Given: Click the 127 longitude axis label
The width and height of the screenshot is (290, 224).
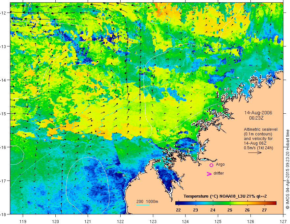Looking at the screenshot, I should 283,221.
